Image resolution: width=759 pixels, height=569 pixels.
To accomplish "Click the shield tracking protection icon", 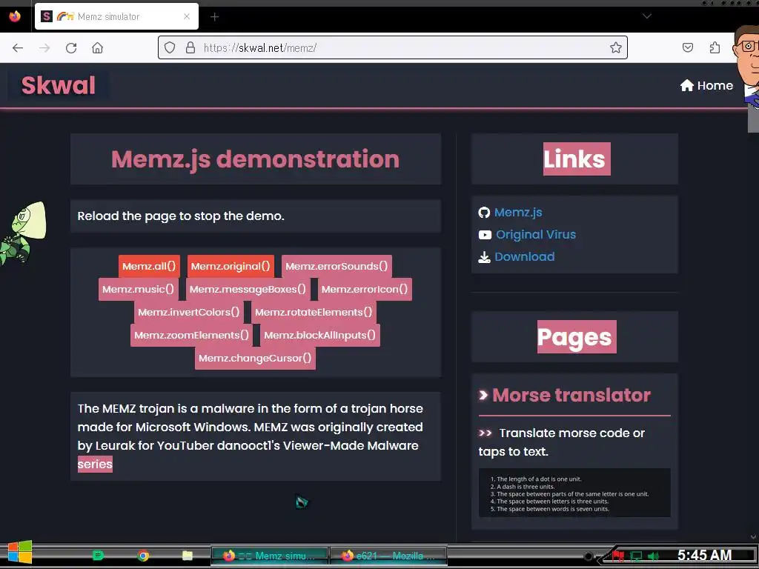I will [x=170, y=47].
